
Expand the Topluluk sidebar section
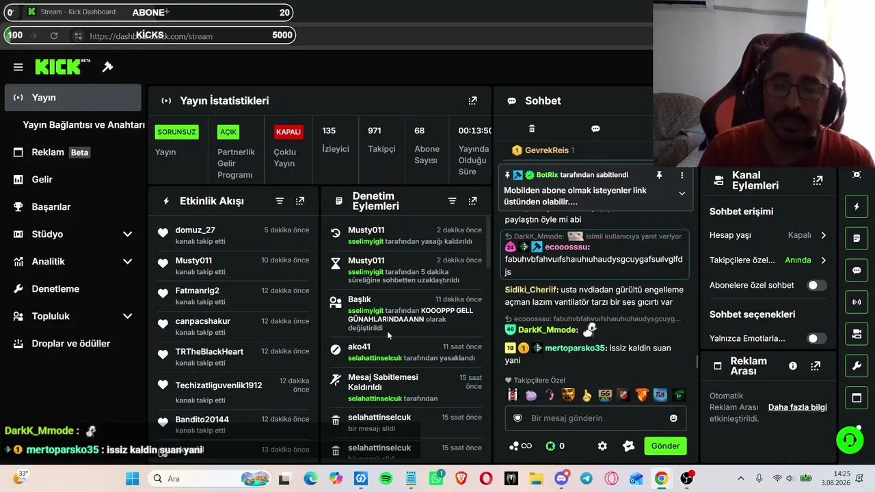(x=127, y=316)
